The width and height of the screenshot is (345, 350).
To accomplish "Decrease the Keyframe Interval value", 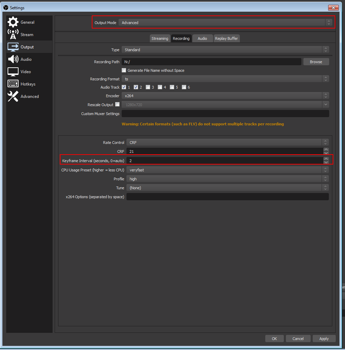I will click(x=326, y=162).
